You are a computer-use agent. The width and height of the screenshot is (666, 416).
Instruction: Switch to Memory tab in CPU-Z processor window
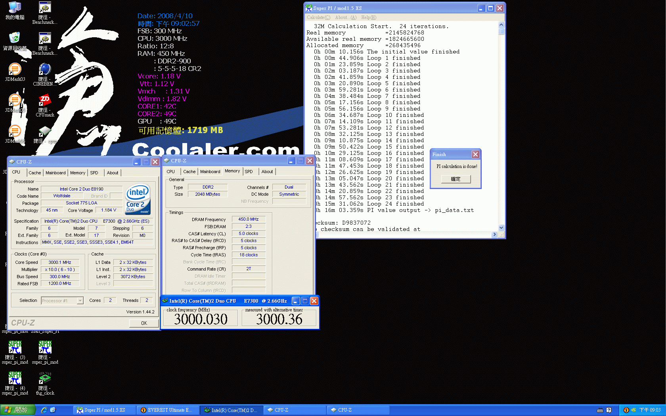pos(78,173)
